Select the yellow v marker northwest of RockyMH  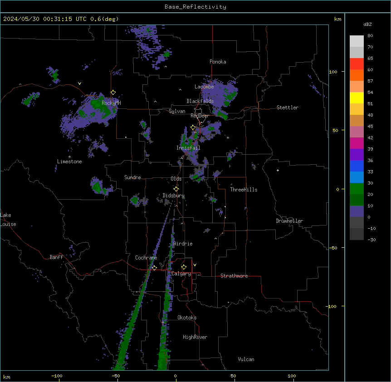[79, 83]
